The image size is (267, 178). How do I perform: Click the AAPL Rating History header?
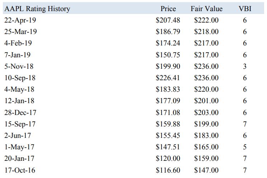click(x=37, y=9)
